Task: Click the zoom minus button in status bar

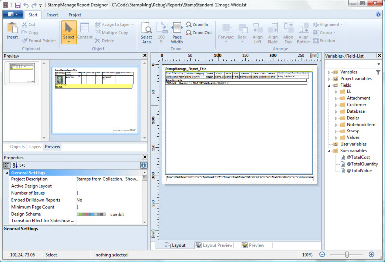Action: (322, 255)
